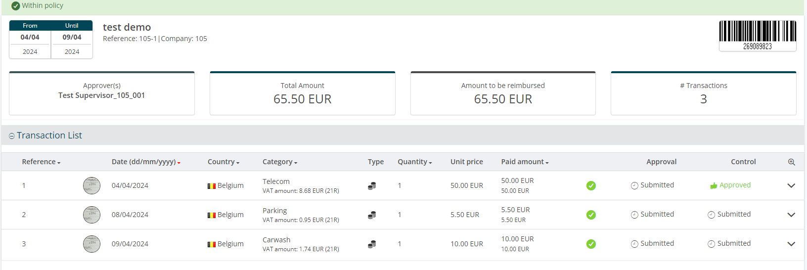The height and width of the screenshot is (270, 807).
Task: Sort table by Country column
Action: click(223, 162)
